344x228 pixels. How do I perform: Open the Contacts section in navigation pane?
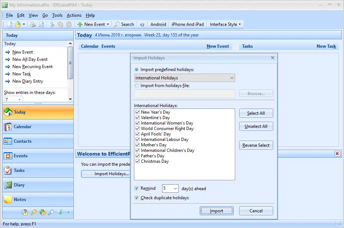[38, 141]
